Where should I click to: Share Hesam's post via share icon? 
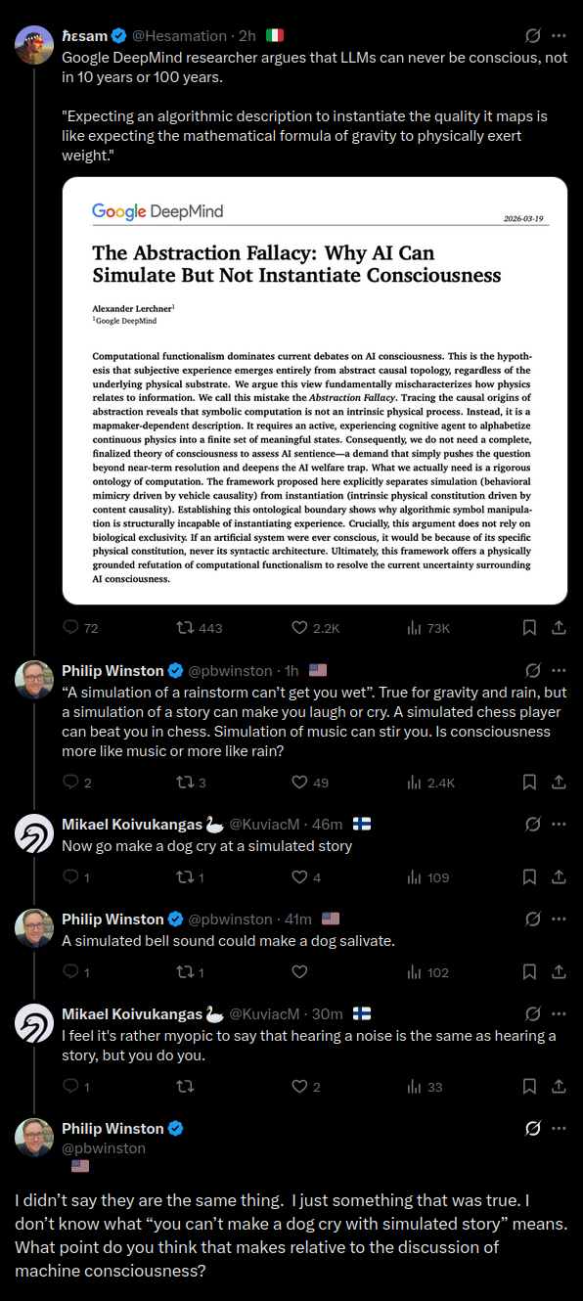(559, 627)
